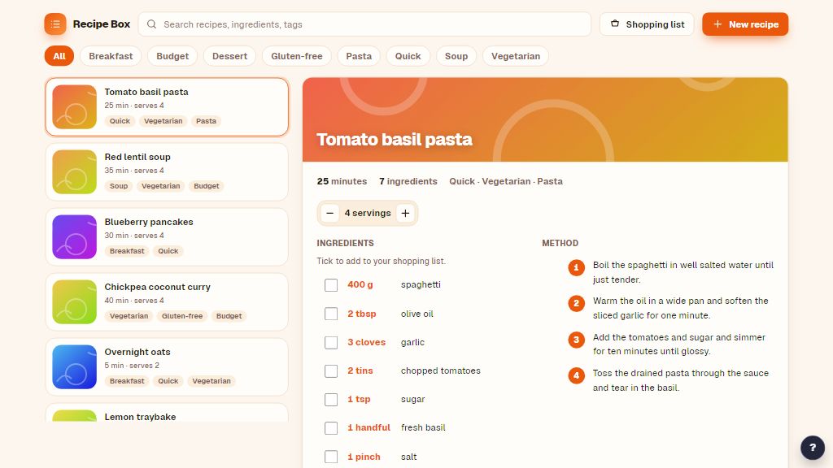
Task: Click the plus icon in New recipe
Action: click(x=717, y=24)
